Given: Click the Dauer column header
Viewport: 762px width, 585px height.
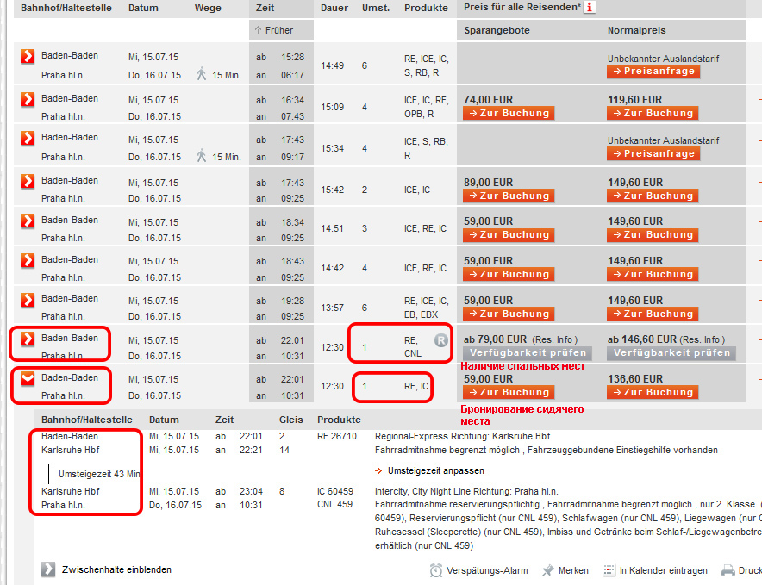Looking at the screenshot, I should pos(334,8).
